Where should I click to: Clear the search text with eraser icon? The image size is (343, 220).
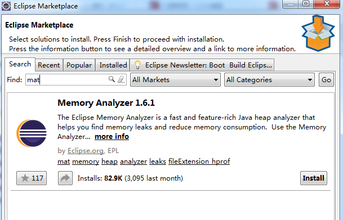click(121, 79)
